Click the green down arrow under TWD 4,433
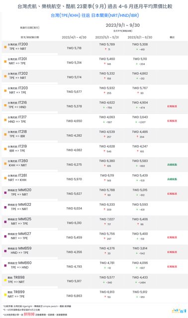188x318 pixels. point(136,282)
